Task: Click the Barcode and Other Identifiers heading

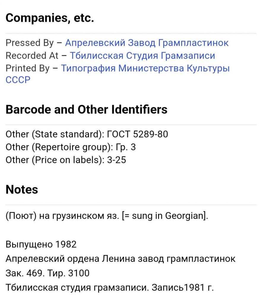Action: (86, 110)
